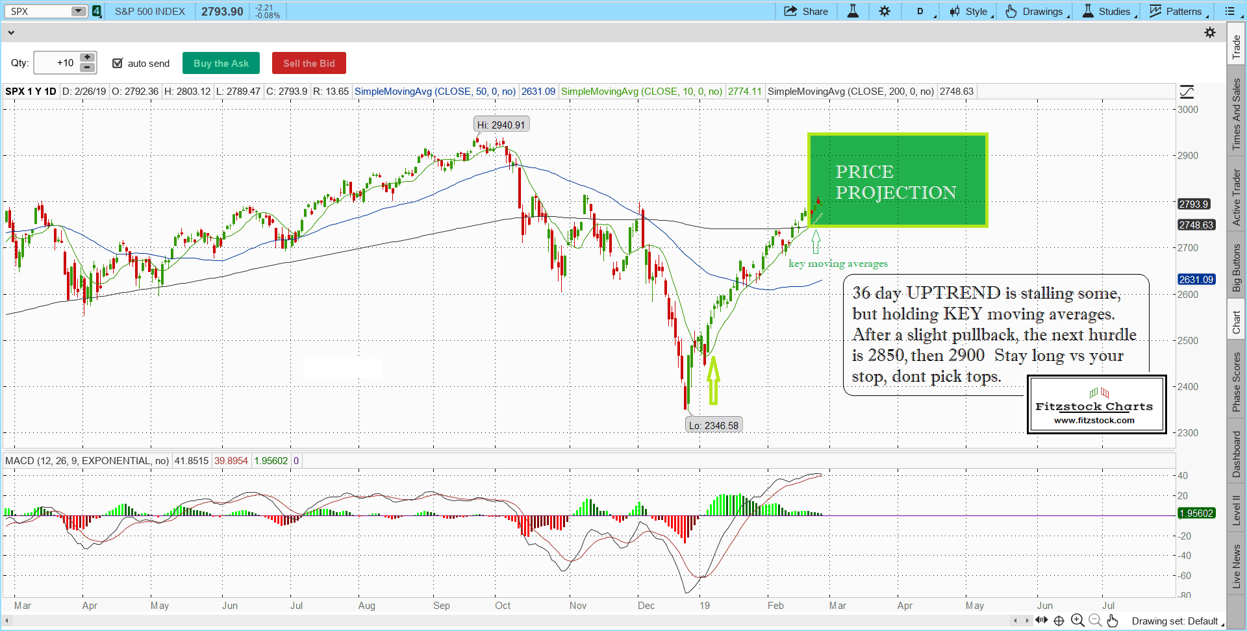Open the Drawing set Default dropdown

1177,621
